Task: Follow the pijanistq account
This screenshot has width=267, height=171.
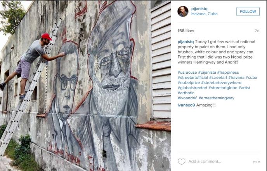Action: (x=248, y=11)
